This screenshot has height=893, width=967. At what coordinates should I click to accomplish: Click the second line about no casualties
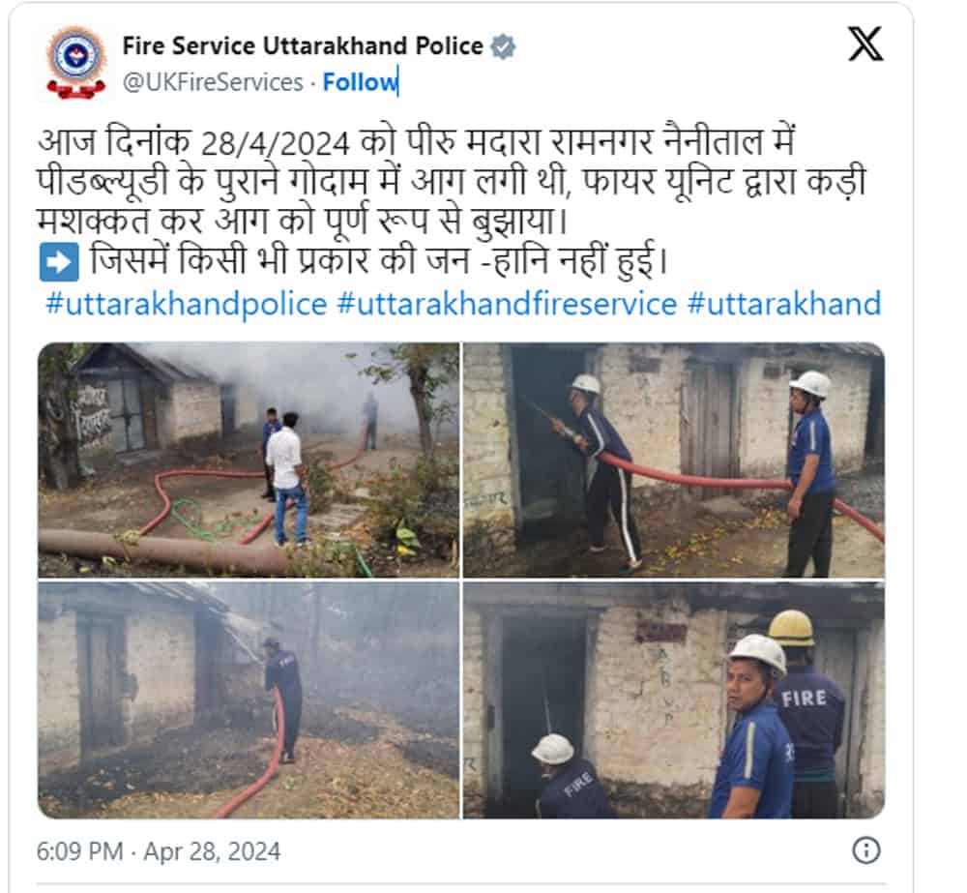(379, 260)
